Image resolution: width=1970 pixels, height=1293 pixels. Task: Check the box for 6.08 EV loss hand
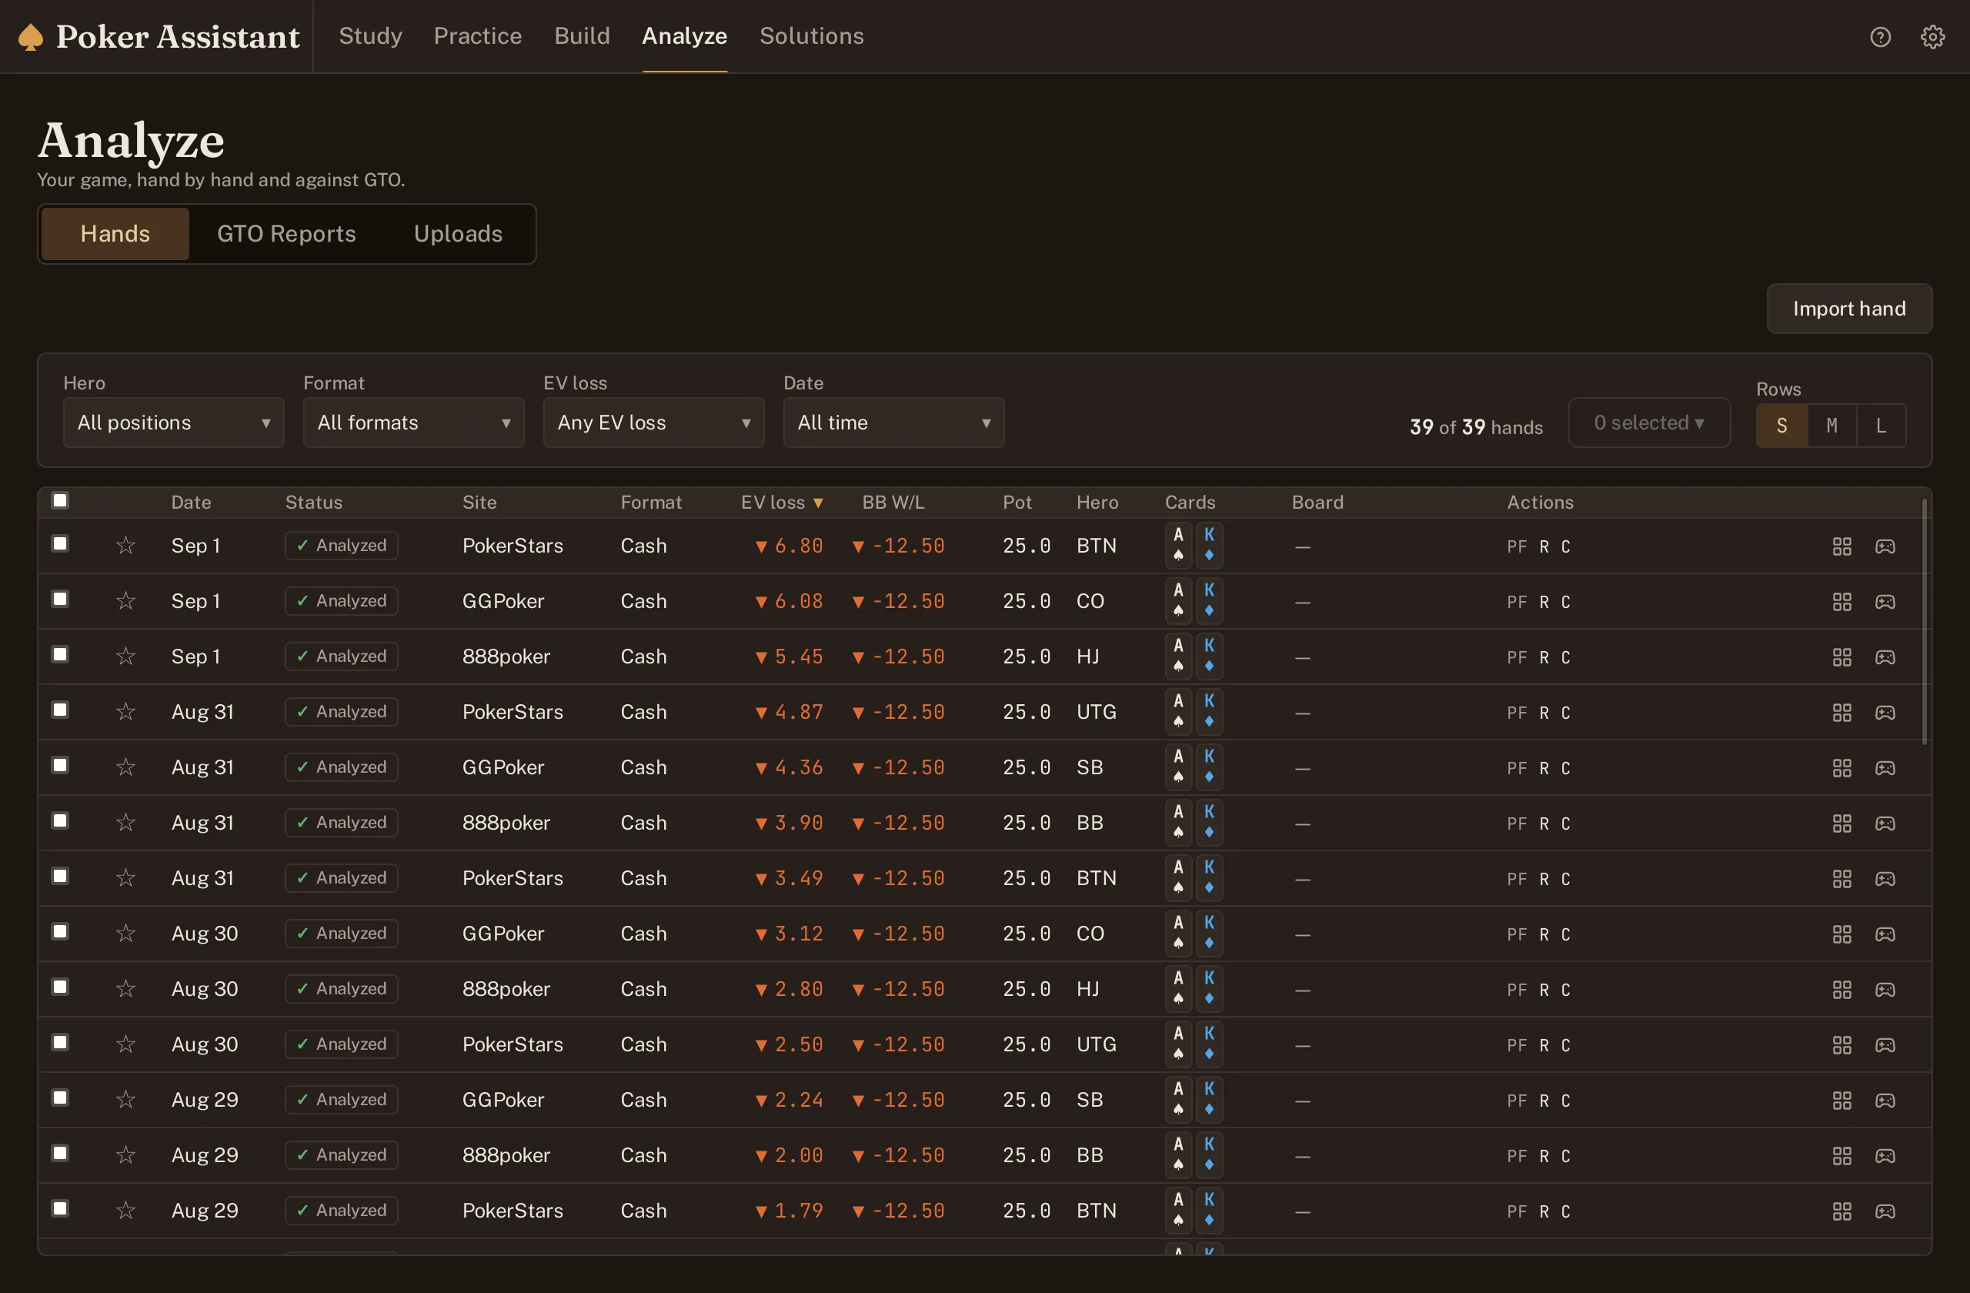[59, 600]
